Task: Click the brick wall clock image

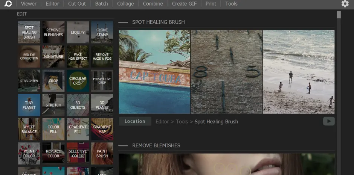Action: 227,72
